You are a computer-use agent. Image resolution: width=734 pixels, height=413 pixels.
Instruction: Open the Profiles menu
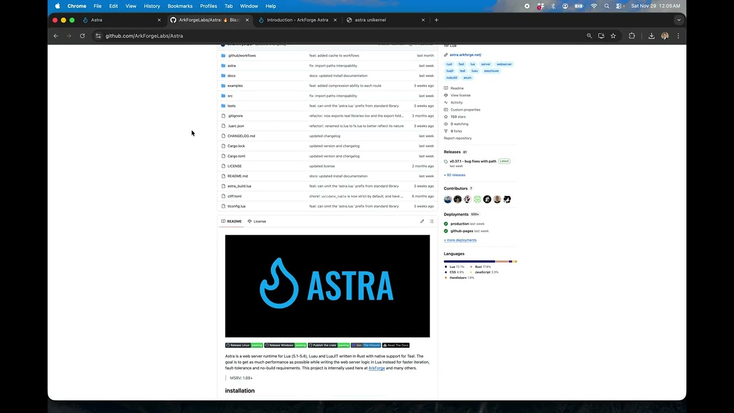pos(208,6)
